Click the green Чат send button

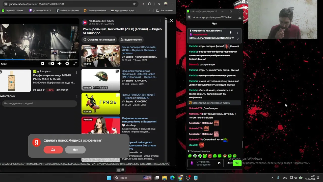[x=237, y=163]
